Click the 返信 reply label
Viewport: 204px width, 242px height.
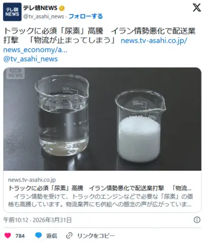point(52,236)
